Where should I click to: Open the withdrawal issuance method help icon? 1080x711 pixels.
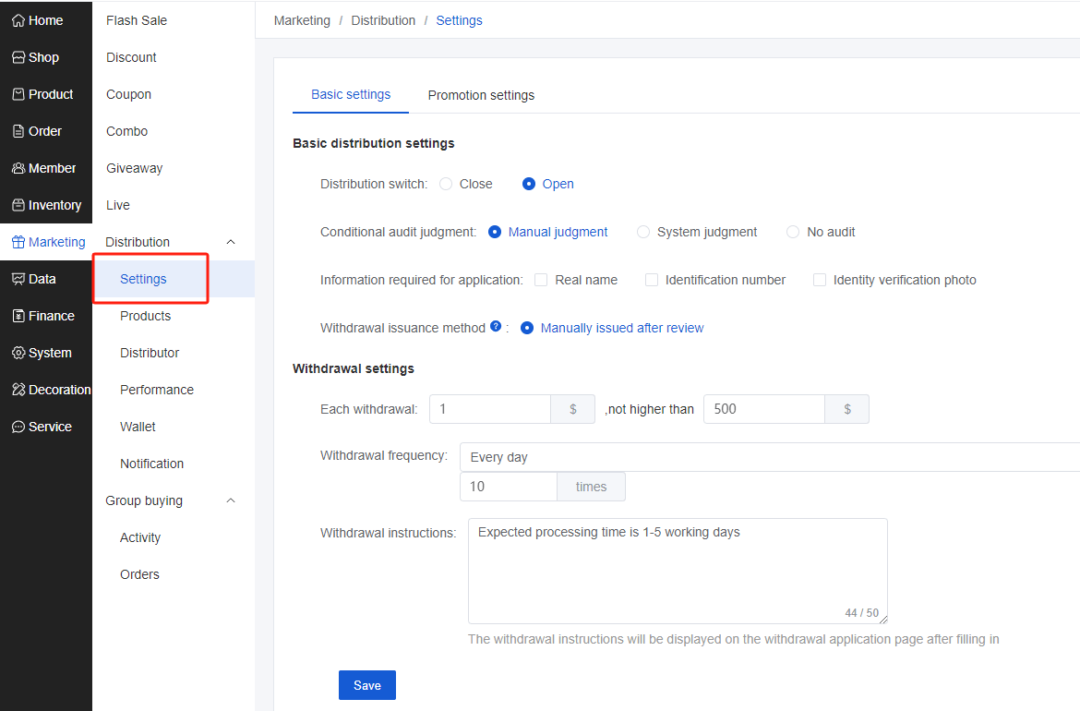click(x=496, y=327)
